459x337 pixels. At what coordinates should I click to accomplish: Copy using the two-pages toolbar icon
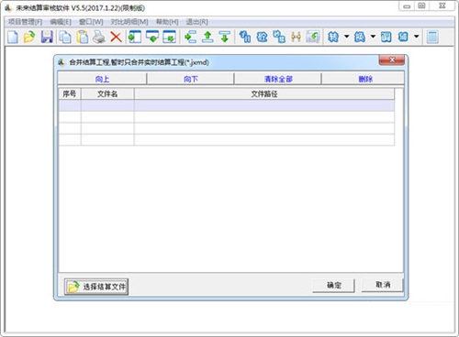click(65, 37)
